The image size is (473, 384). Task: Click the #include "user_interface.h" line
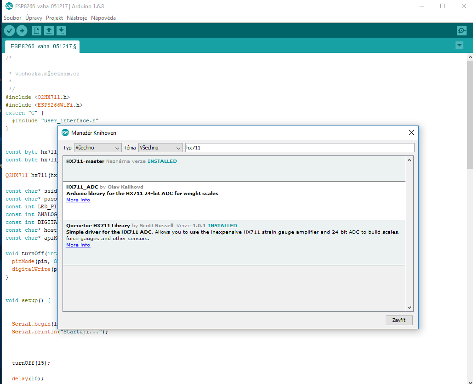point(55,121)
